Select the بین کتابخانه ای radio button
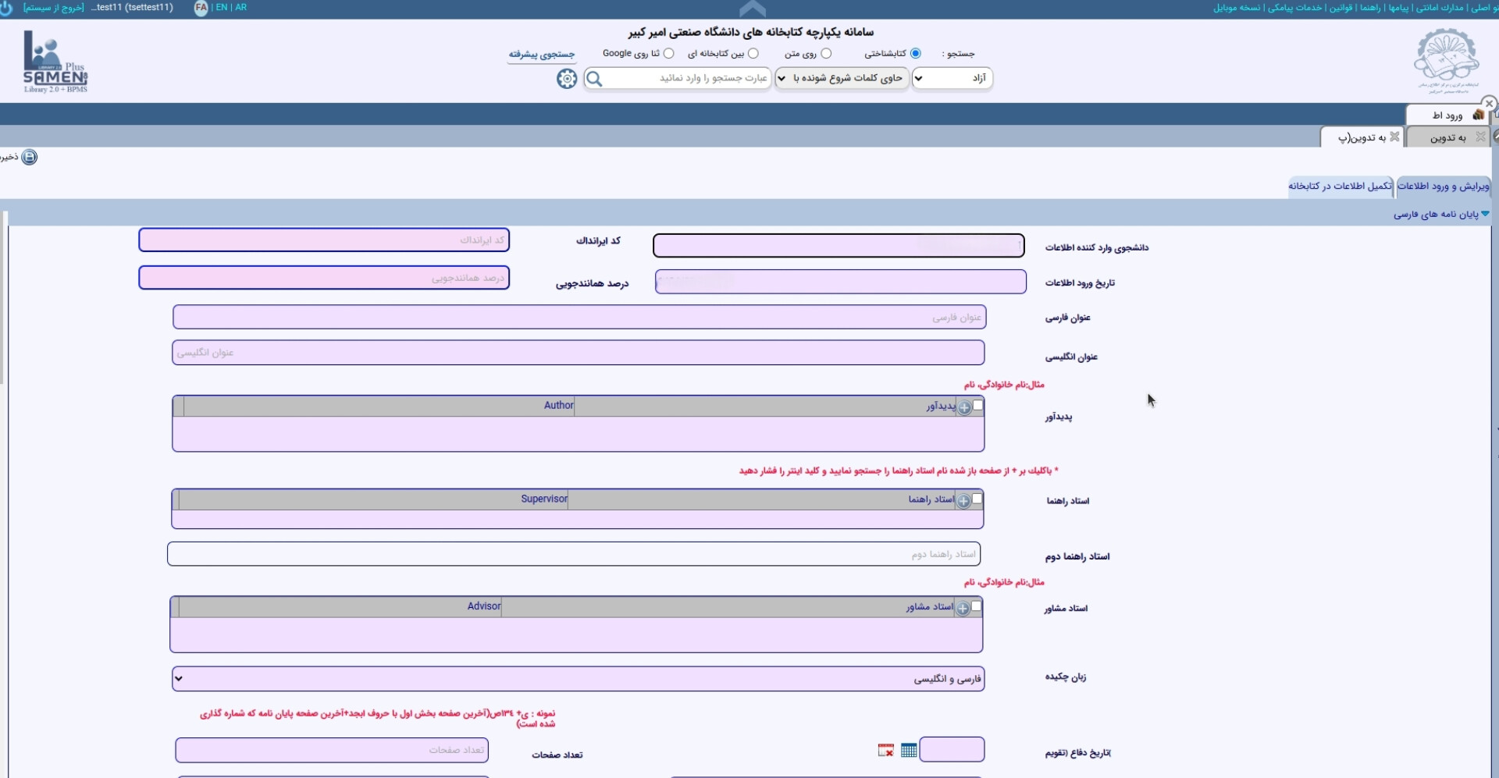Screen dimensions: 1499x778 753,53
